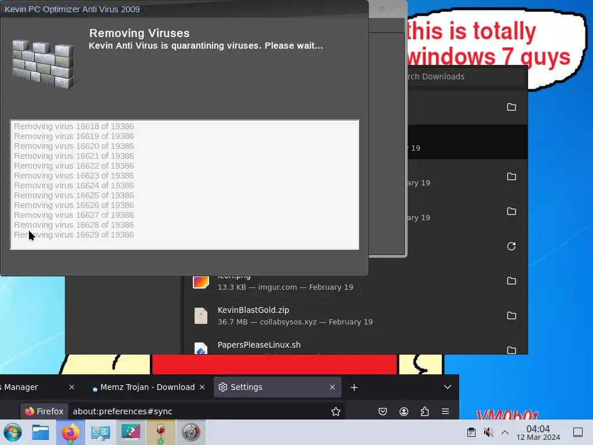Image resolution: width=593 pixels, height=445 pixels.
Task: Open the speedometer system monitor taskbar icon
Action: point(191,432)
